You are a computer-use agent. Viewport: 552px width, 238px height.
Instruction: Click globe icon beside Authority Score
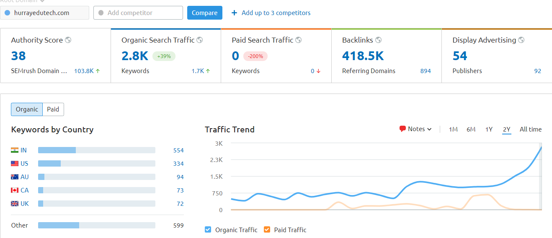(x=68, y=40)
